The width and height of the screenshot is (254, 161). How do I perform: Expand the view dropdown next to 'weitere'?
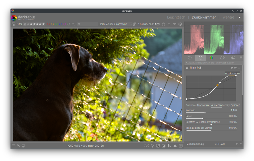point(239,17)
